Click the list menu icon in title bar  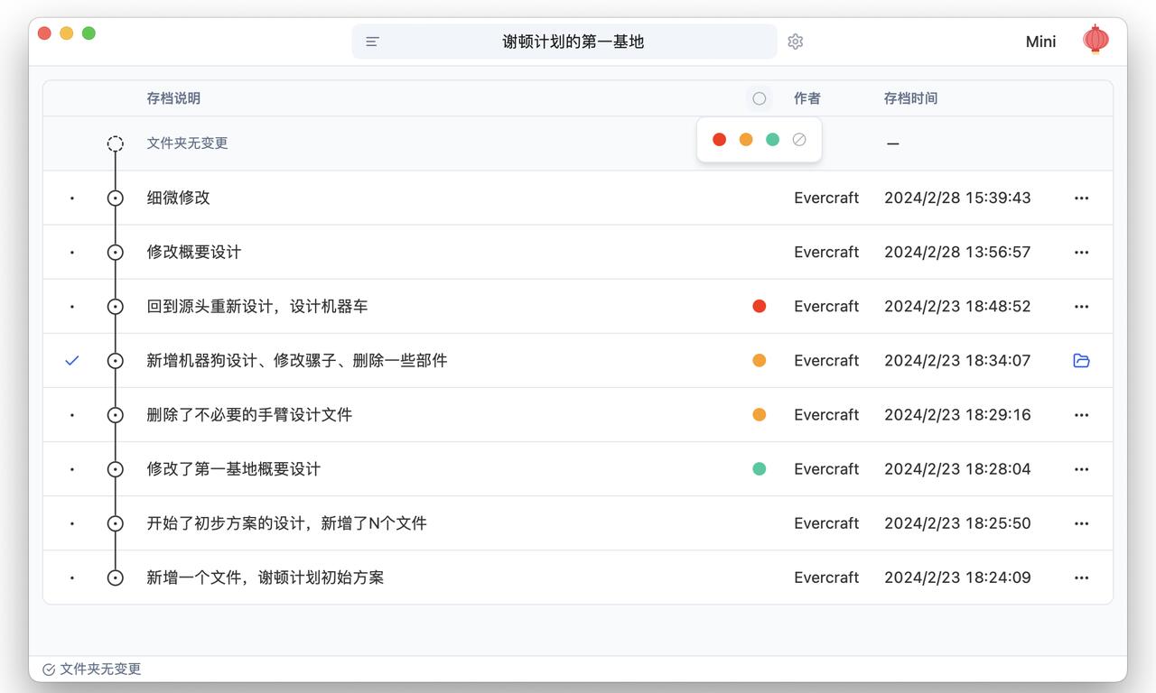coord(372,42)
